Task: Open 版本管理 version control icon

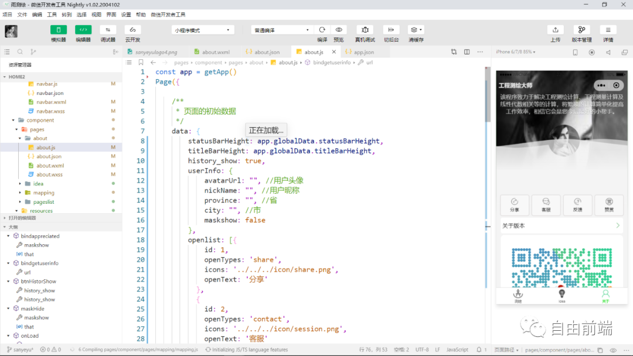Action: click(581, 30)
